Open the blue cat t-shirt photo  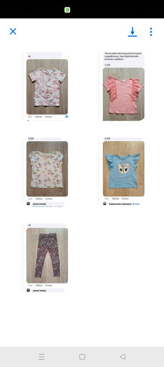click(124, 169)
